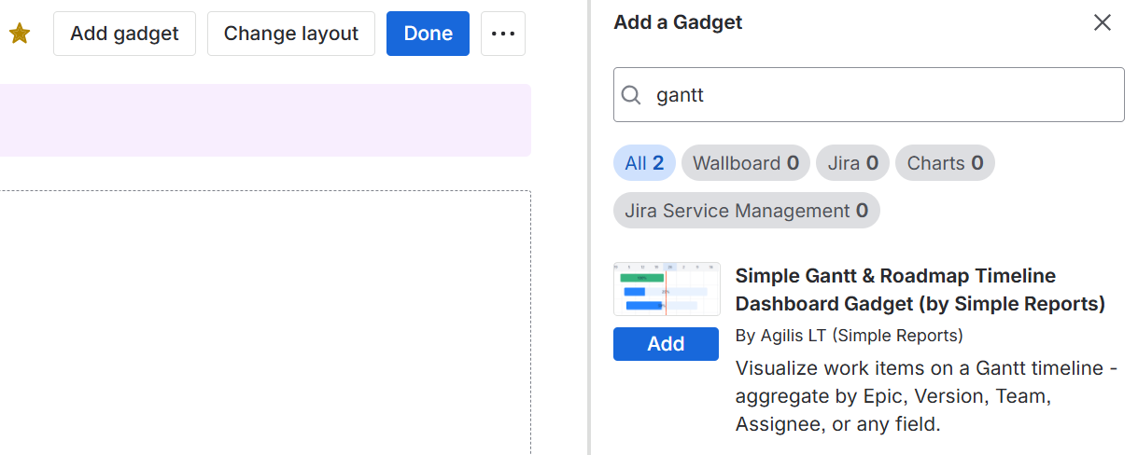The width and height of the screenshot is (1138, 455).
Task: Focus the gadget search field containing 'gantt'
Action: click(878, 95)
